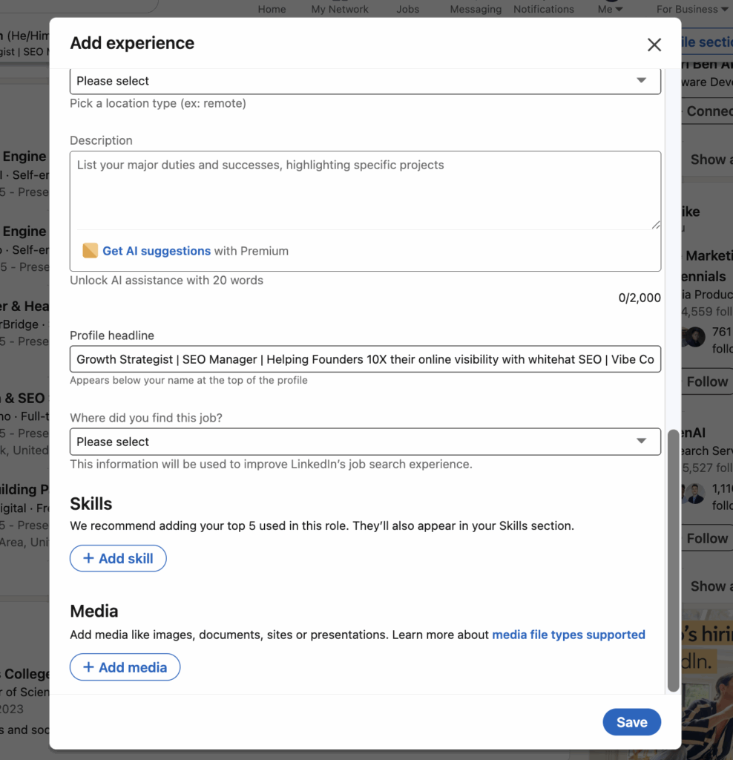The image size is (733, 760).
Task: Open the Messaging tab
Action: click(476, 9)
